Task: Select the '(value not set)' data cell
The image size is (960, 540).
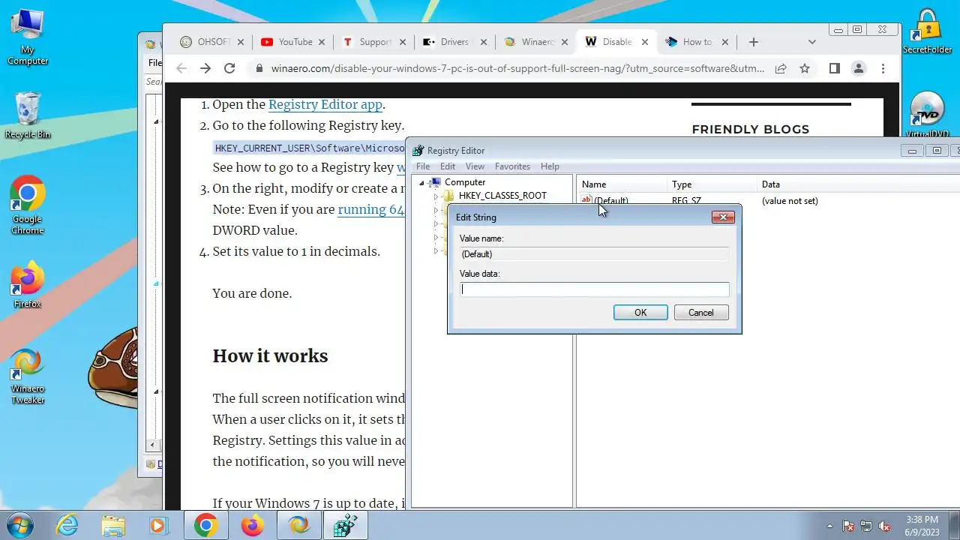Action: click(x=790, y=201)
